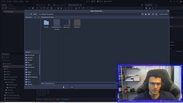Move favorite up with the up arrow
Image resolution: width=183 pixels, height=103 pixels.
pos(35,17)
